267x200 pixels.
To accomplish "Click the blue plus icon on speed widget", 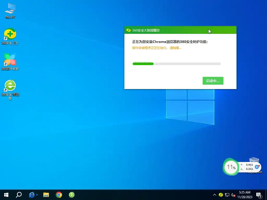I will pos(257,167).
